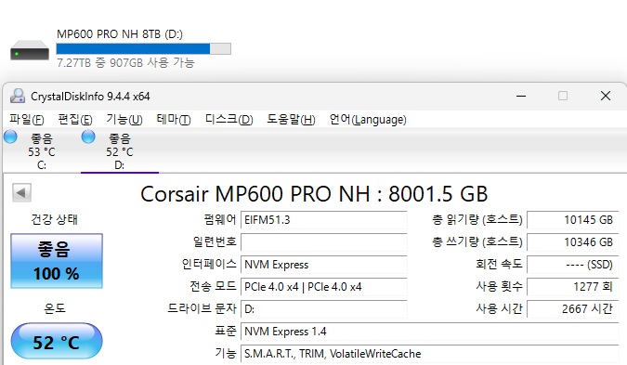Click the MP600 PRO NH 8TB (D:) drive name
The height and width of the screenshot is (365, 627).
click(120, 34)
